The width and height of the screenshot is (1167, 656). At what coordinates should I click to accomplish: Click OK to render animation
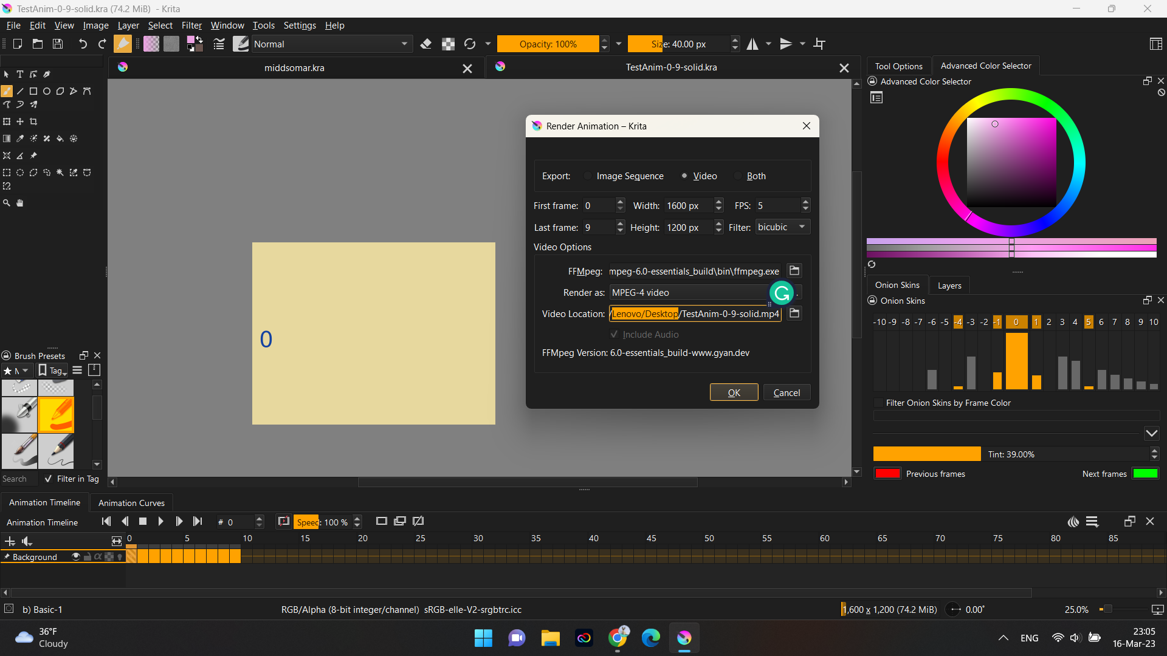coord(734,393)
